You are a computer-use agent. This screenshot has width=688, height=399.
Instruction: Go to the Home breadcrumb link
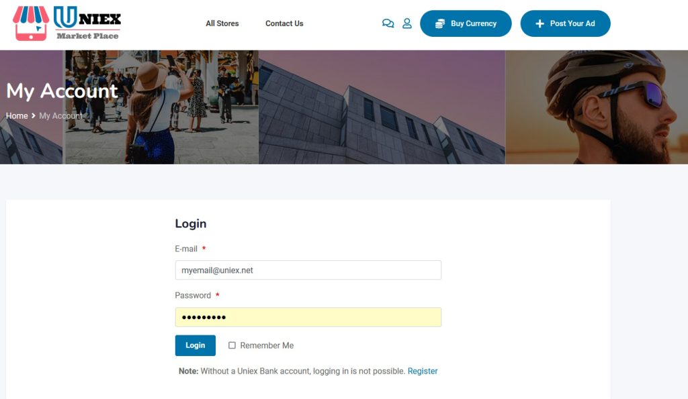(17, 115)
